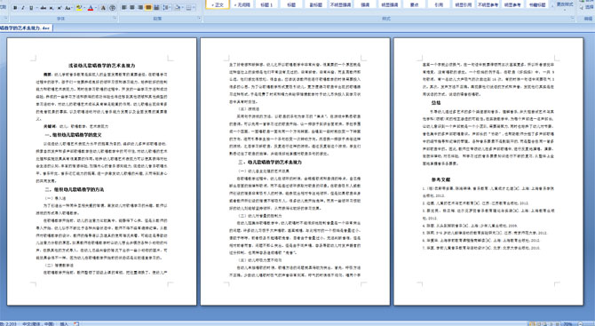Toggle underline formatting
The width and height of the screenshot is (595, 326).
[31, 8]
